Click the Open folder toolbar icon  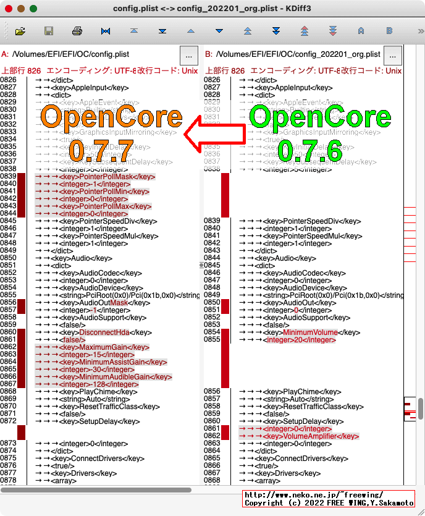tap(20, 32)
